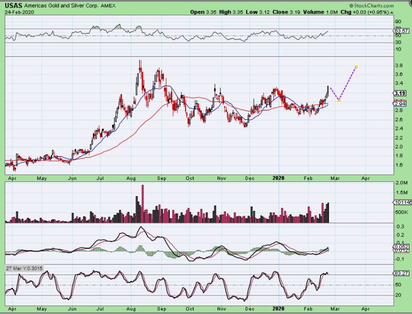Click the 2.2 price axis label
Viewport: 412px width, 314px height.
coord(399,138)
